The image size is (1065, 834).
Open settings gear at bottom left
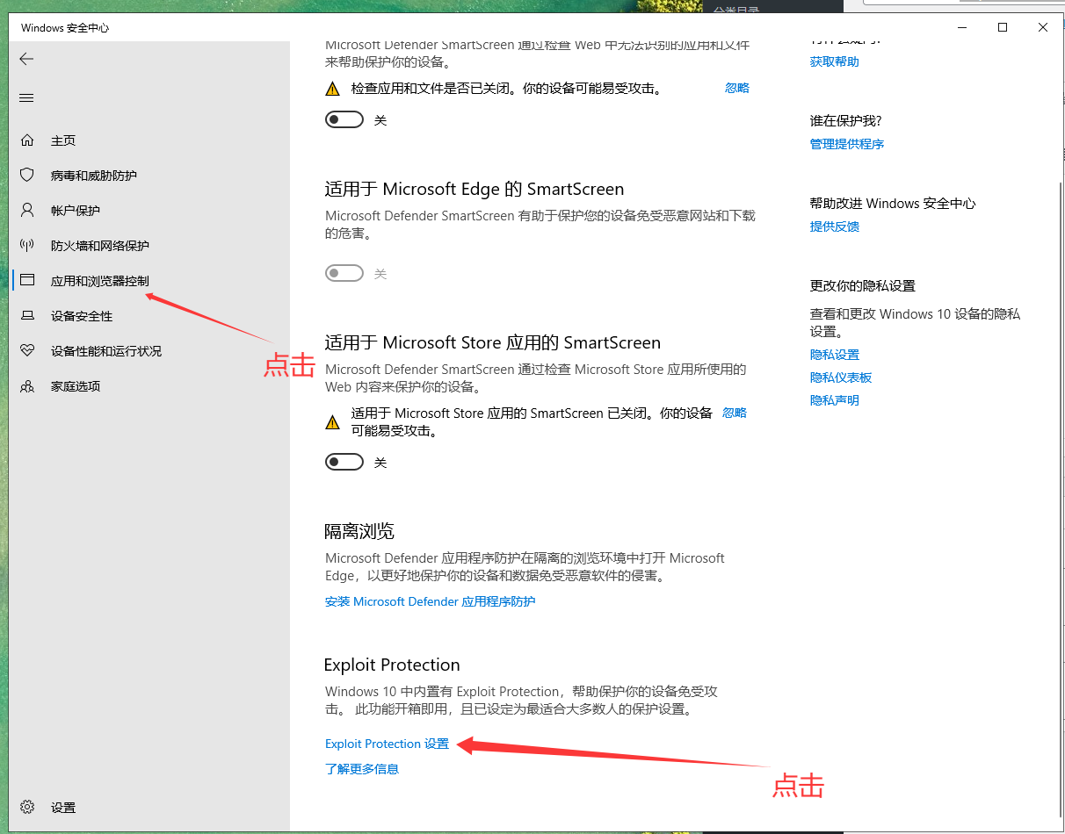(x=27, y=807)
